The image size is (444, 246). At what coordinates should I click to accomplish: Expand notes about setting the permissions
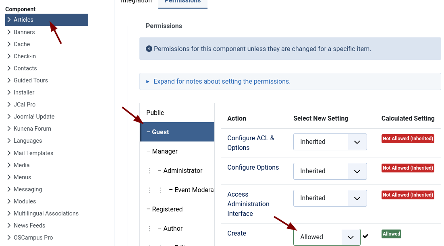(x=222, y=82)
